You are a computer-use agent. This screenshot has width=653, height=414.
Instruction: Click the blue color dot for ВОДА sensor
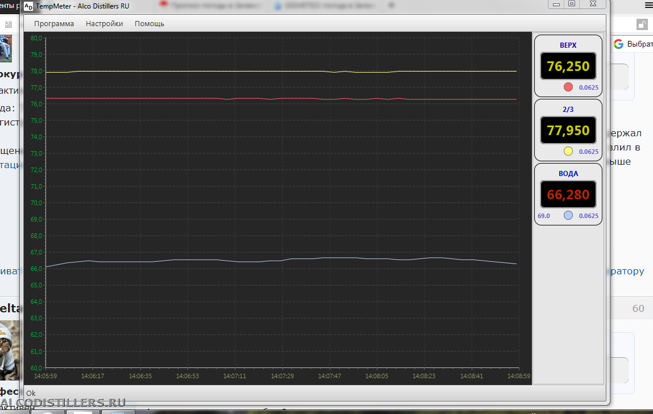[568, 215]
